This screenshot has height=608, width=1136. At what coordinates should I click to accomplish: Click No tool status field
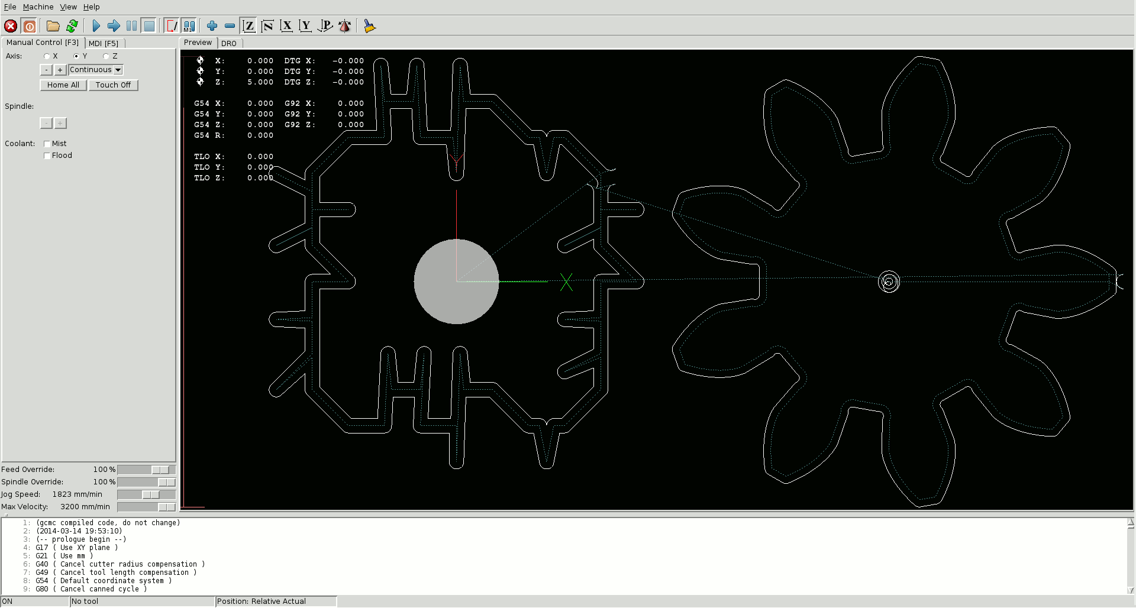(x=142, y=601)
